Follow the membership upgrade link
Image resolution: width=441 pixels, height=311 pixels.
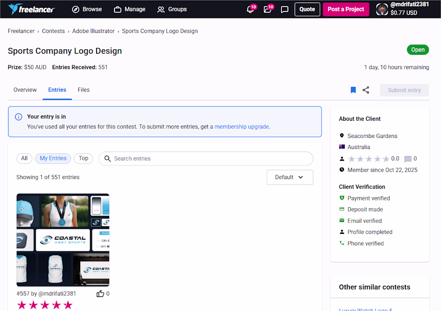click(242, 127)
